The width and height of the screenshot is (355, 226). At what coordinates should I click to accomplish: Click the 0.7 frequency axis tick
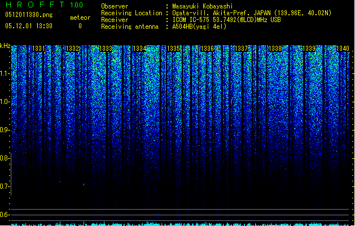(x=5, y=186)
